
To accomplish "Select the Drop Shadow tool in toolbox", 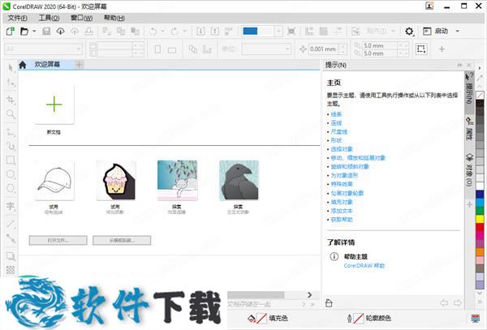I will [x=11, y=256].
